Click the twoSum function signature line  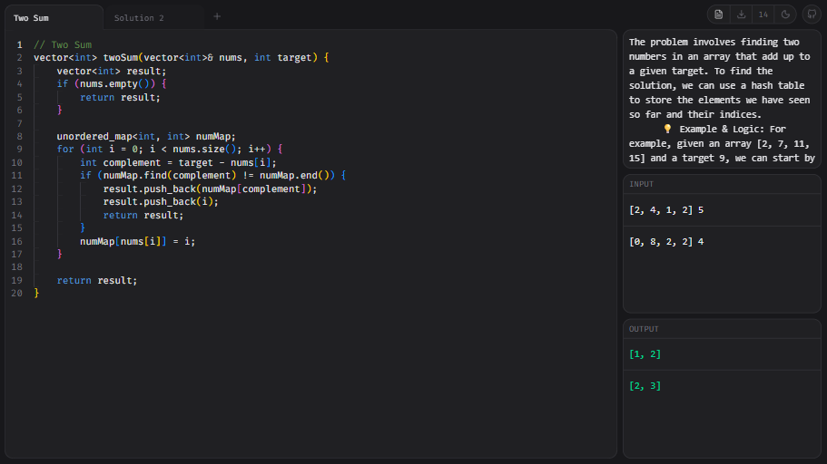[181, 57]
